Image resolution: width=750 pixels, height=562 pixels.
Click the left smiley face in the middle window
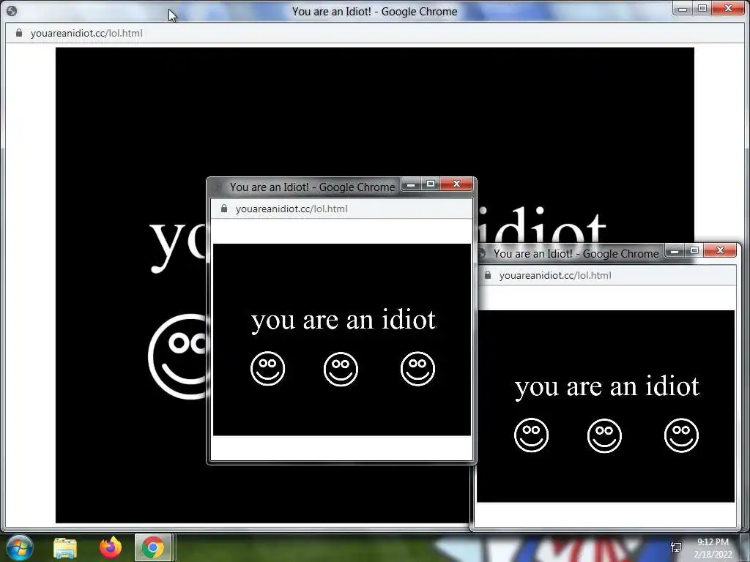pyautogui.click(x=268, y=369)
